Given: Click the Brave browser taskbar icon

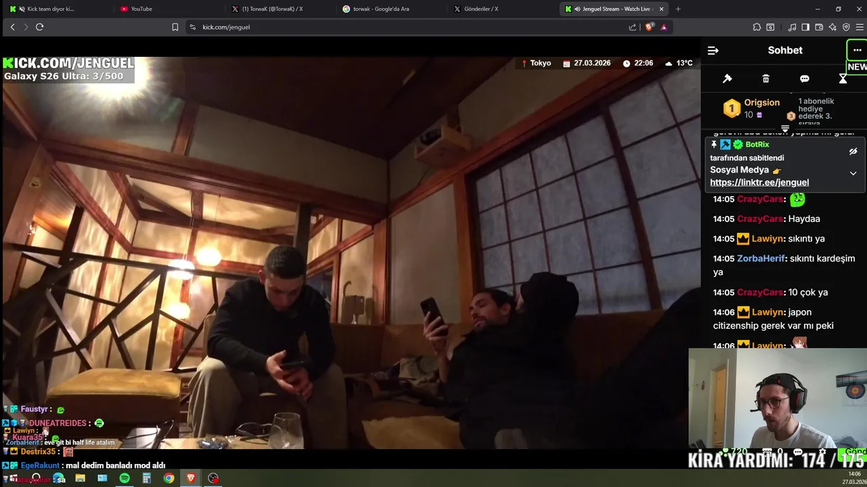Looking at the screenshot, I should (191, 478).
